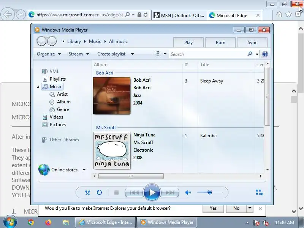The image size is (304, 228).
Task: Adjust the volume slider
Action: (x=210, y=192)
